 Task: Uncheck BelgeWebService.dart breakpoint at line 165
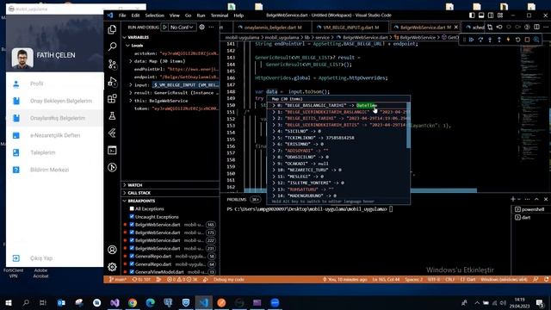coord(132,225)
